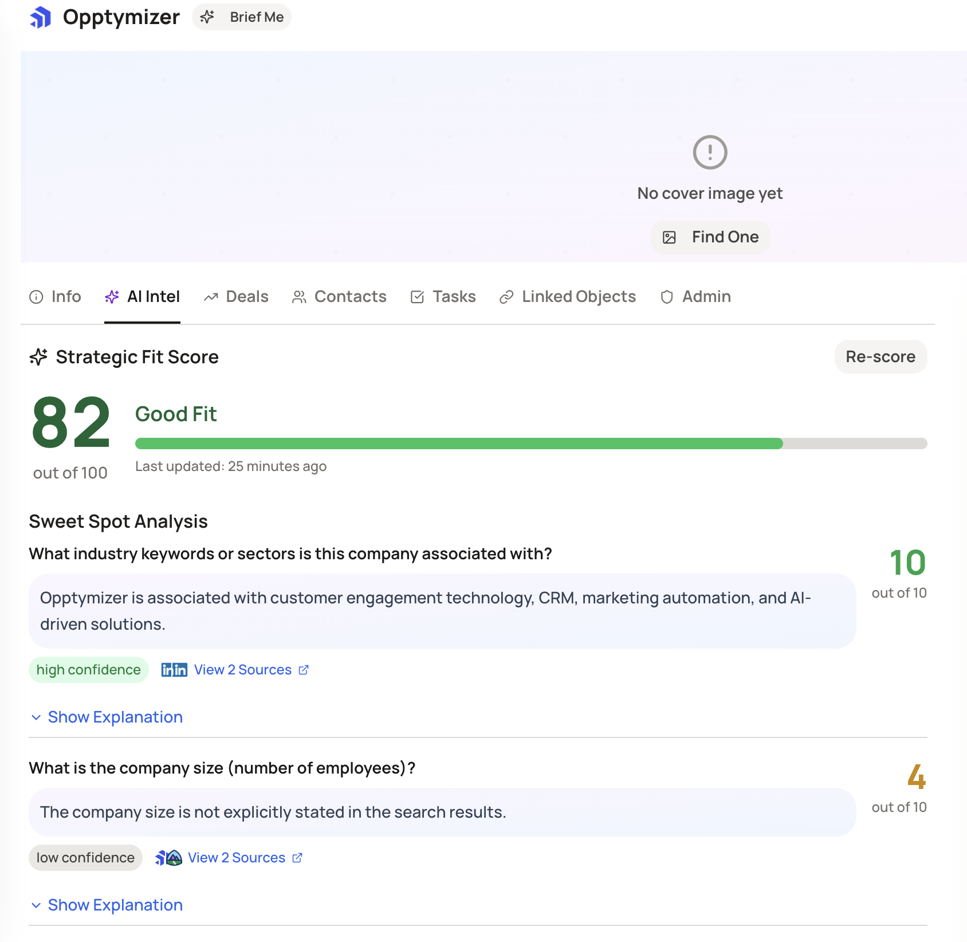This screenshot has height=942, width=967.
Task: Click the Re-score button
Action: [880, 357]
